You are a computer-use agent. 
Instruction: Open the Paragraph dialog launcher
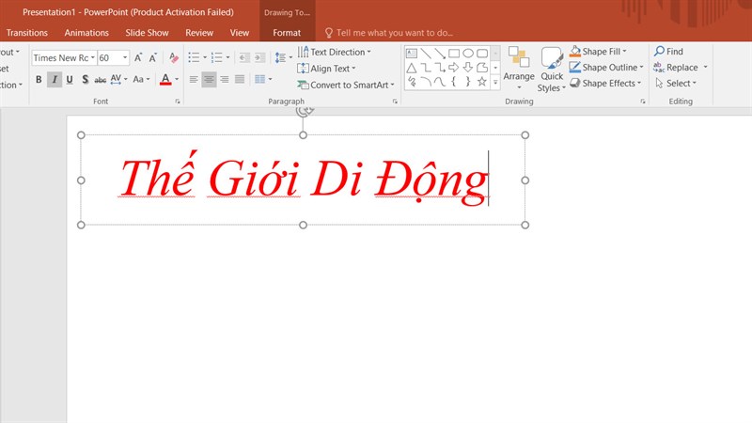(395, 102)
